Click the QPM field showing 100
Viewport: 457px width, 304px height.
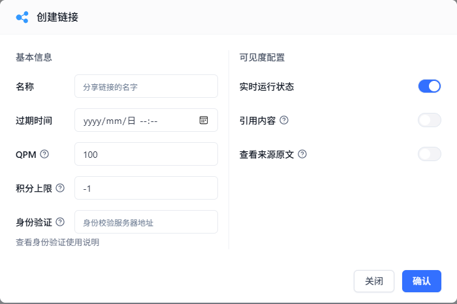(x=146, y=154)
